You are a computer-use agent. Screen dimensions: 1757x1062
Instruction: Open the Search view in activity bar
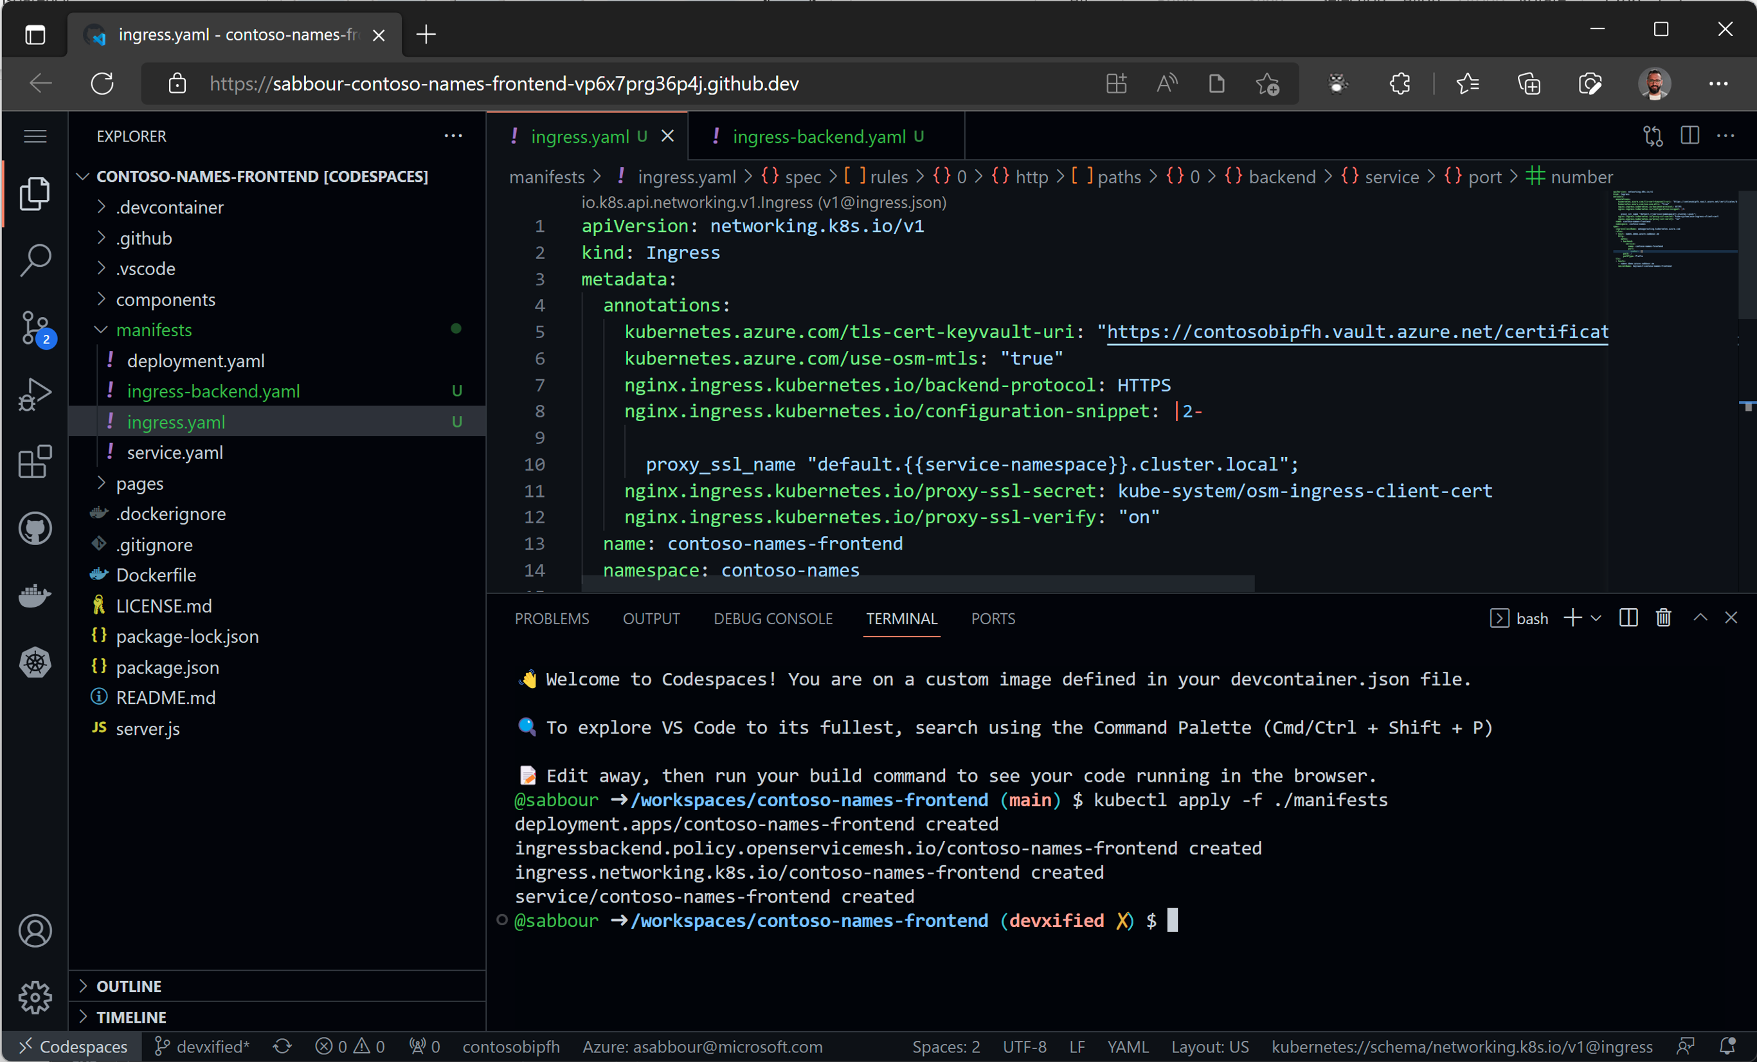(35, 260)
